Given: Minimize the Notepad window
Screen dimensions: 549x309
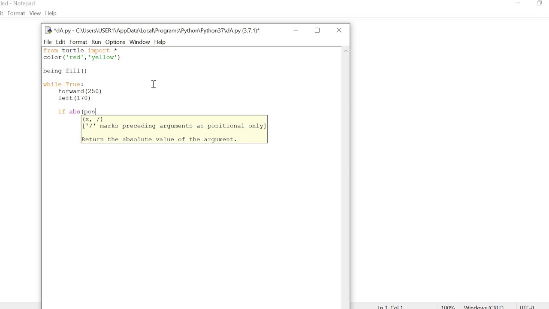Looking at the screenshot, I should [518, 3].
